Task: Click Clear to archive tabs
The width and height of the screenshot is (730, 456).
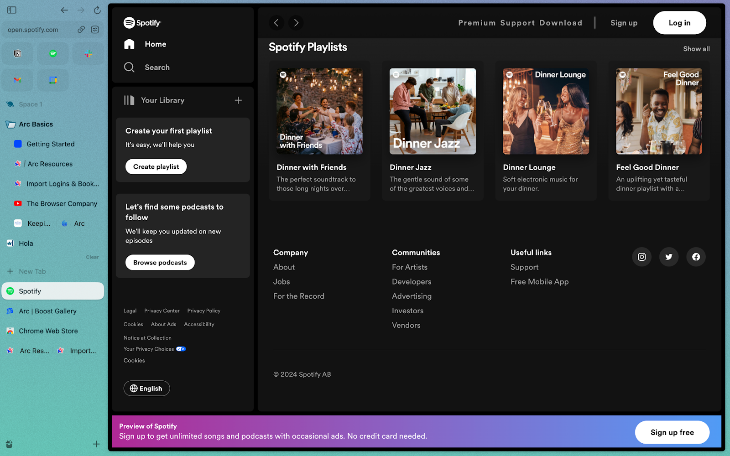Action: pyautogui.click(x=92, y=257)
